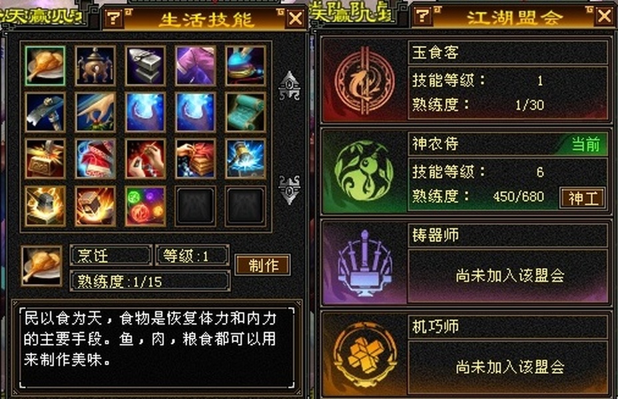The image size is (618, 399).
Task: Open help for 江湖盟会 panel
Action: click(x=422, y=16)
